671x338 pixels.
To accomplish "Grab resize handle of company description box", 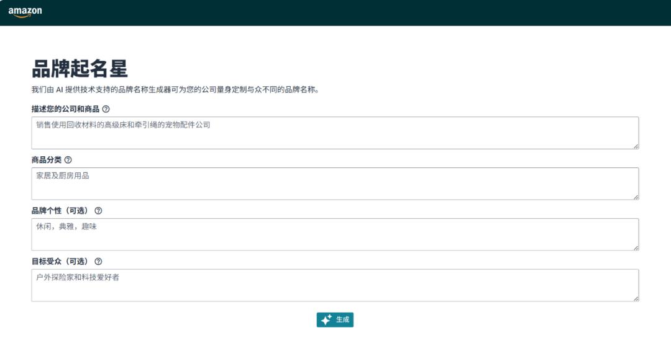I will point(636,146).
